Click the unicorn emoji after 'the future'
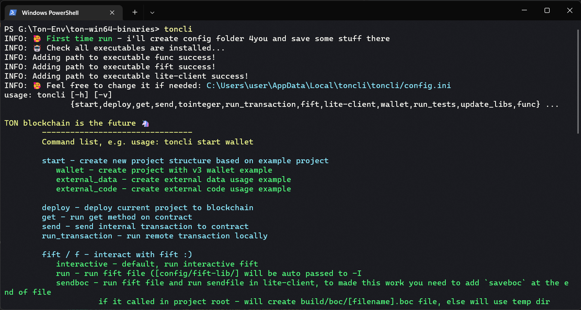This screenshot has width=581, height=310. (x=145, y=123)
